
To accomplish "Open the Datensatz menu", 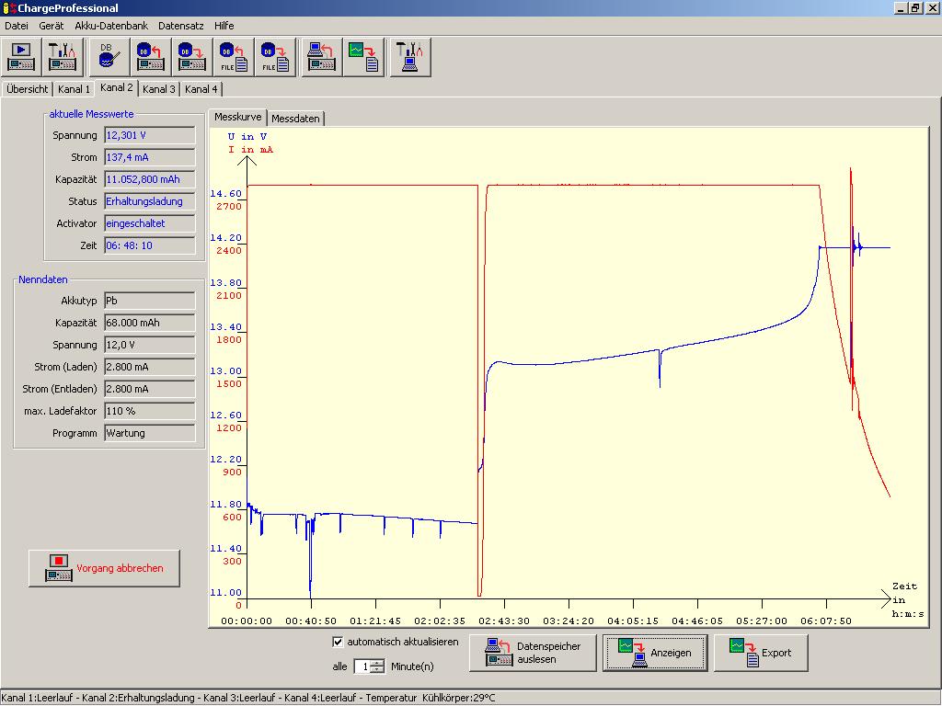I will [180, 26].
